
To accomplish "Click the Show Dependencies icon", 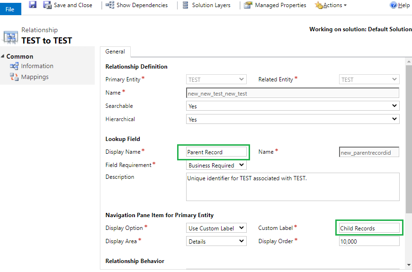I will click(110, 5).
